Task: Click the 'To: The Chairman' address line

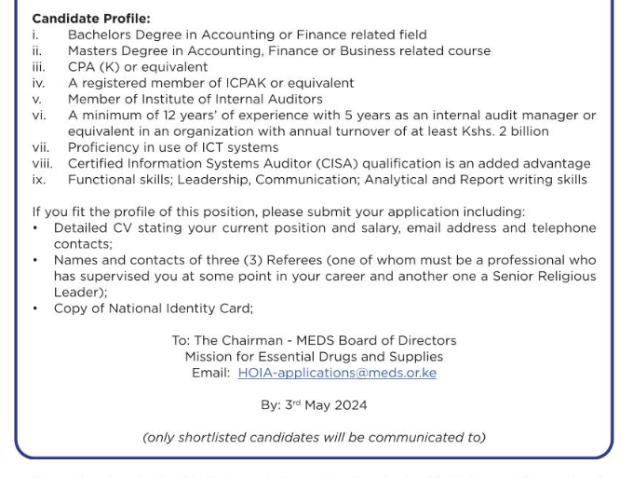Action: coord(314,341)
